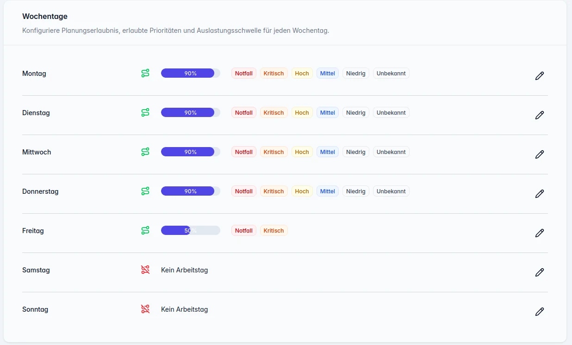Click the Freitag day label
The width and height of the screenshot is (572, 345).
click(33, 231)
